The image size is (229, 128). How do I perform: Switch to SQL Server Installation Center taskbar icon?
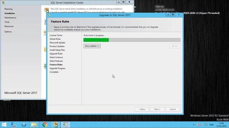tap(55, 125)
